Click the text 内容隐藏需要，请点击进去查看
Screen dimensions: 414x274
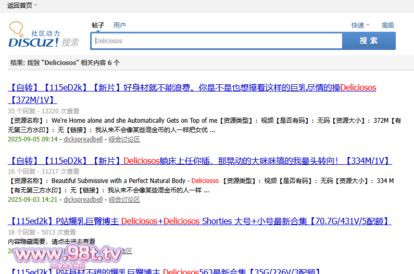tap(52, 242)
